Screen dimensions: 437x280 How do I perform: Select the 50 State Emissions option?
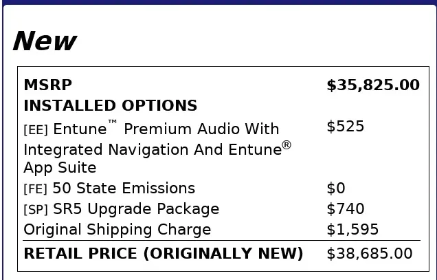[x=124, y=189]
